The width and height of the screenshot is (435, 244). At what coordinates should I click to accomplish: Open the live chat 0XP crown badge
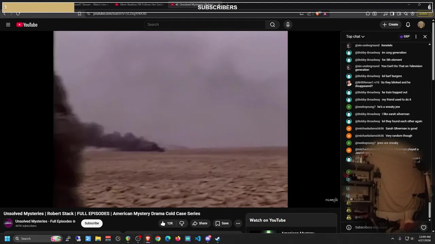coord(404,37)
